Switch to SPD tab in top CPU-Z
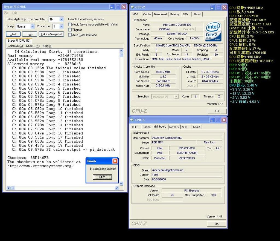Viewport: 280px width, 241px height. (x=185, y=14)
